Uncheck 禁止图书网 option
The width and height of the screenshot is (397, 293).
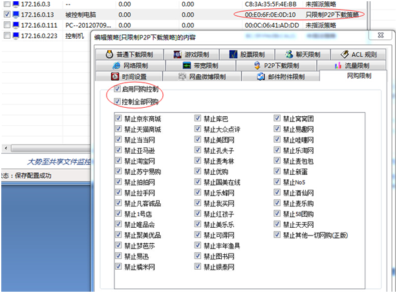(198, 256)
